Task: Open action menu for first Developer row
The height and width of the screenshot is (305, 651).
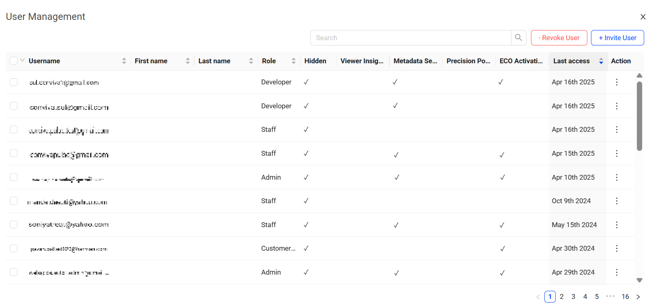Action: click(617, 82)
